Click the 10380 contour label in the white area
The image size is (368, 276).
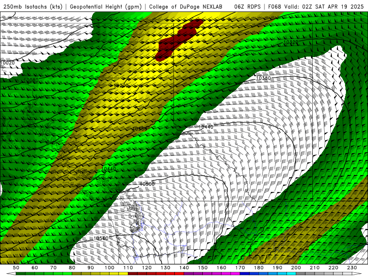pos(263,78)
